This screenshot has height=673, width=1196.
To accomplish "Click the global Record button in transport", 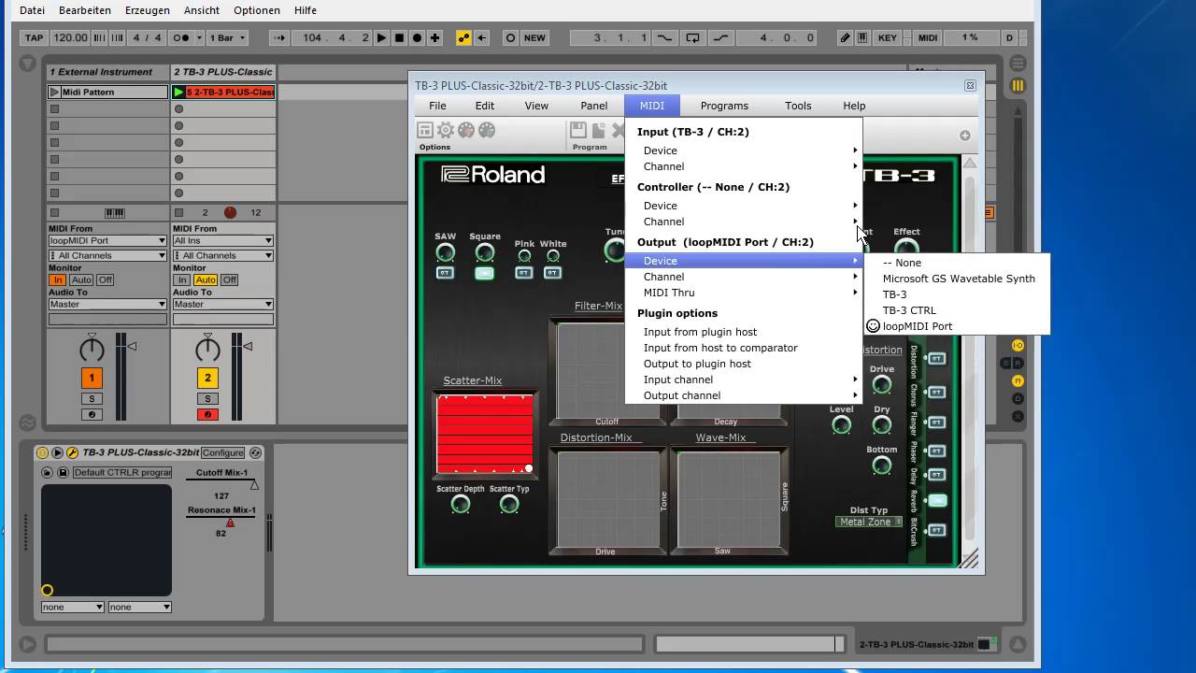I will click(x=417, y=37).
